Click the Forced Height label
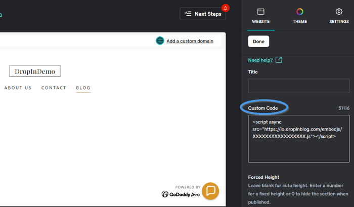Viewport: 354px width, 207px height. (263, 178)
